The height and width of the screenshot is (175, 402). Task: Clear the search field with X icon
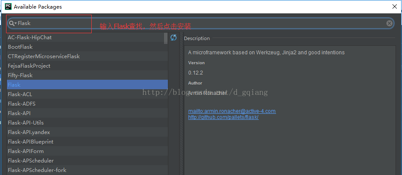tap(389, 23)
